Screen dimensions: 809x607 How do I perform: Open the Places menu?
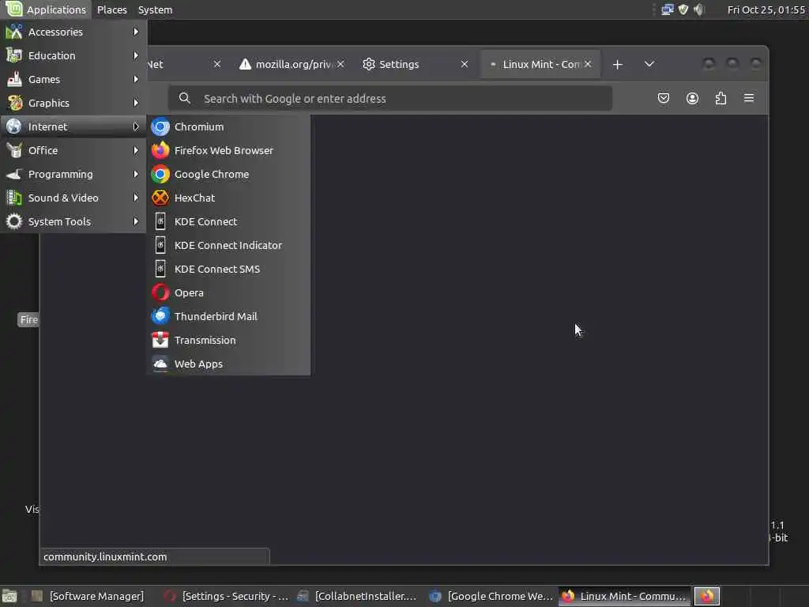click(112, 9)
